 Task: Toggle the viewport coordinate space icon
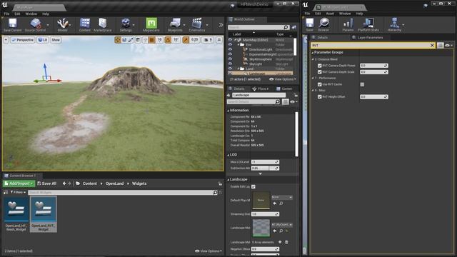pos(138,40)
